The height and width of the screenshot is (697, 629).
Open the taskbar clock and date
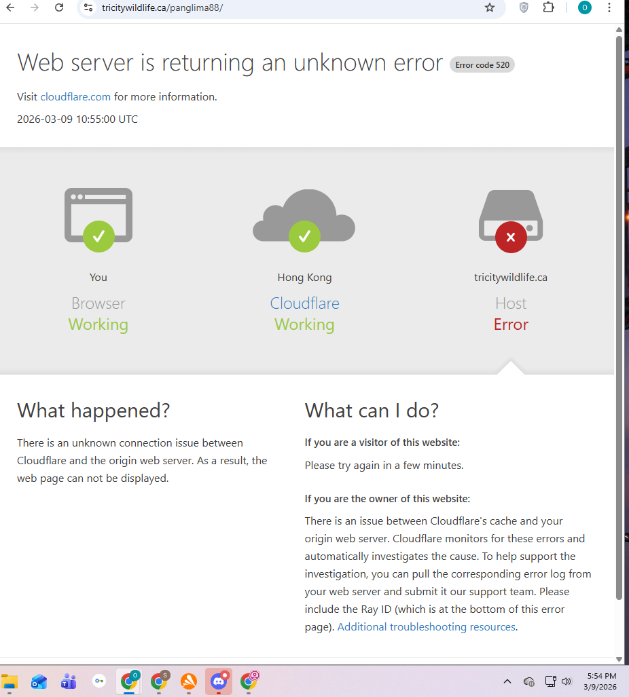pyautogui.click(x=600, y=681)
